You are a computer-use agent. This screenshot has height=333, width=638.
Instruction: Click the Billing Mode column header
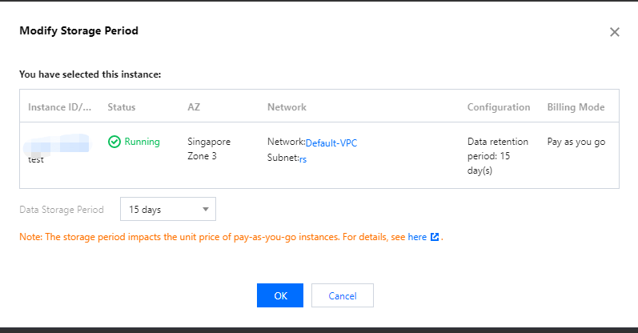(576, 107)
